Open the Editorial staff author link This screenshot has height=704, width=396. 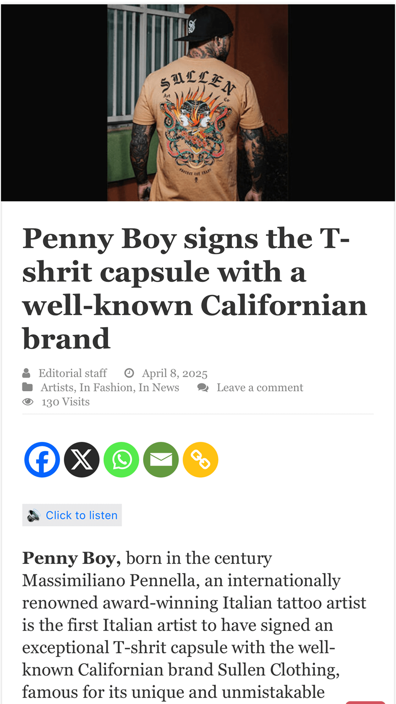pos(73,373)
